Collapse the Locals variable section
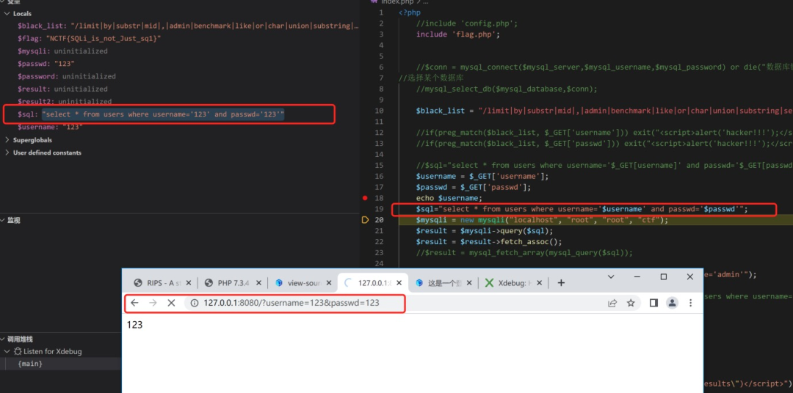This screenshot has height=393, width=793. (7, 14)
